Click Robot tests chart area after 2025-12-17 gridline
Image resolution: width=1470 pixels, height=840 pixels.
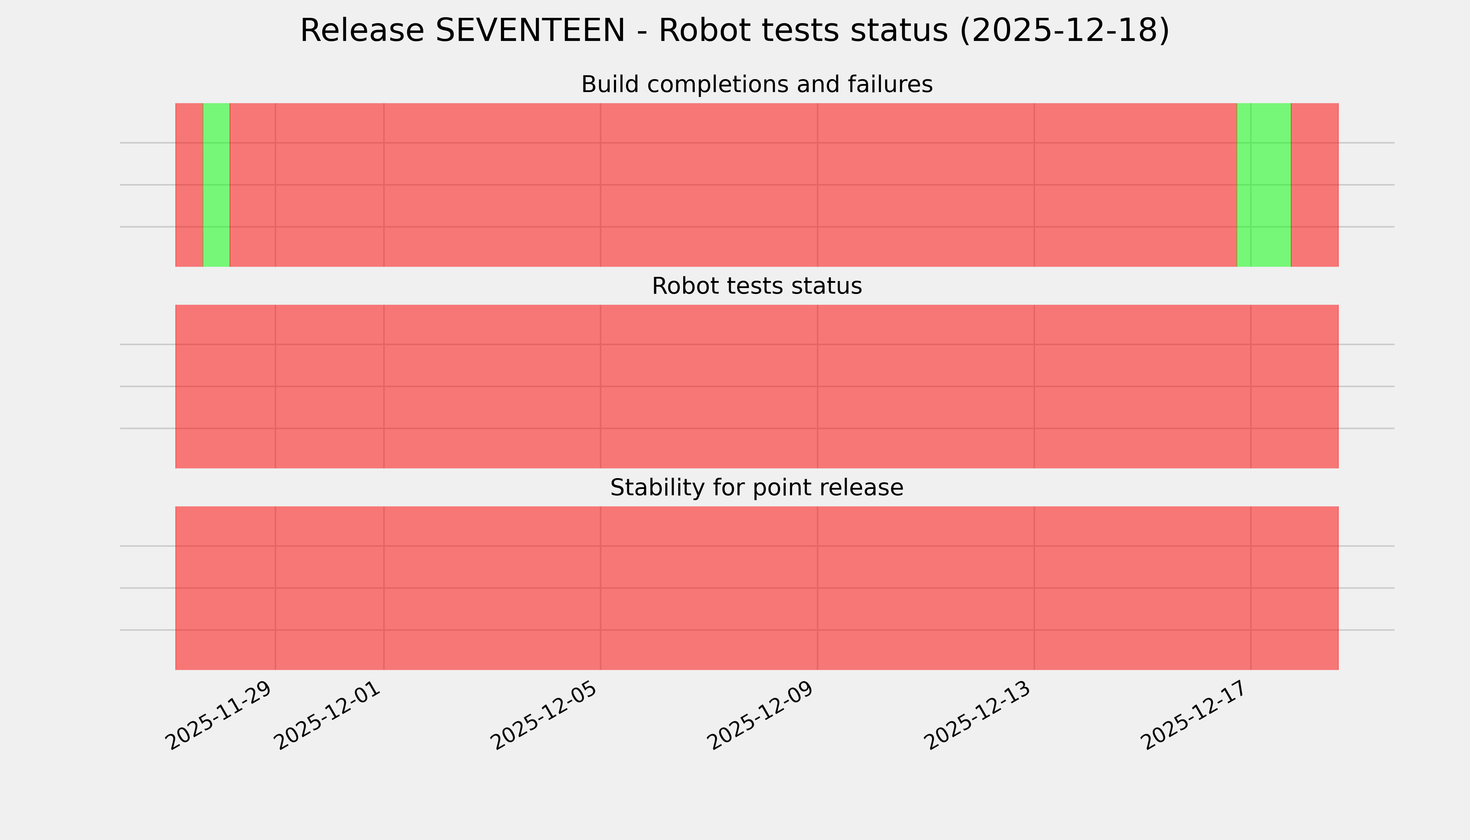point(1294,386)
